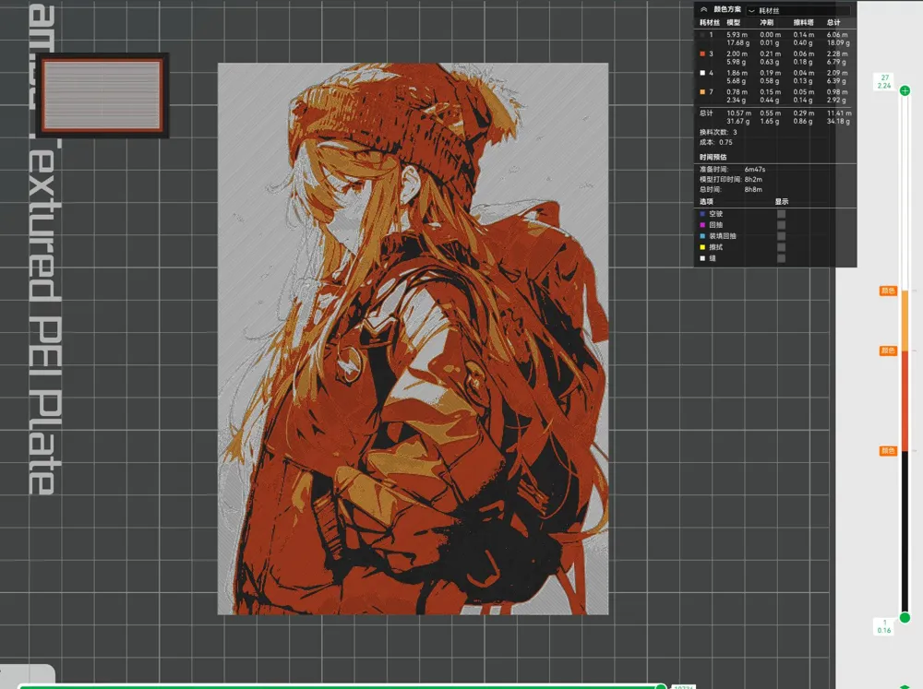Image resolution: width=923 pixels, height=689 pixels.
Task: Click the horizontal move slider green handle
Action: coord(661,686)
